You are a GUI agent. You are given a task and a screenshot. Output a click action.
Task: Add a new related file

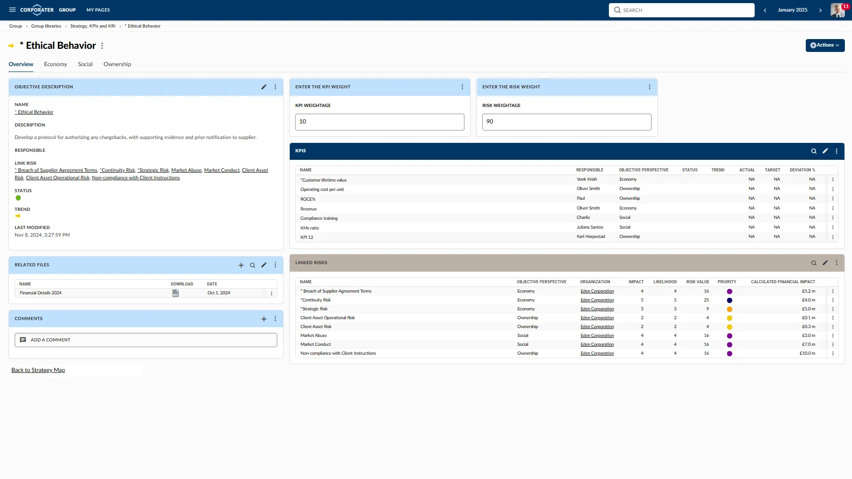coord(241,265)
